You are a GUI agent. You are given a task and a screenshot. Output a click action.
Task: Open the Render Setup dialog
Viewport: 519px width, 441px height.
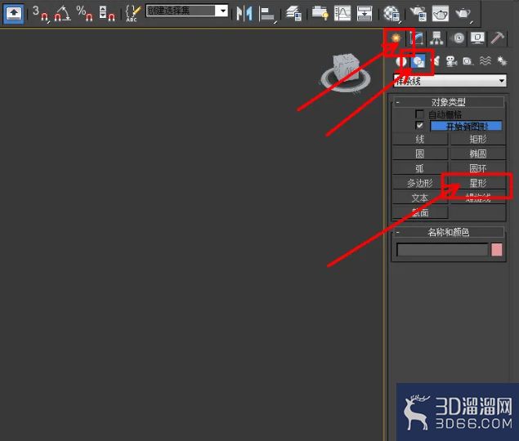[418, 14]
